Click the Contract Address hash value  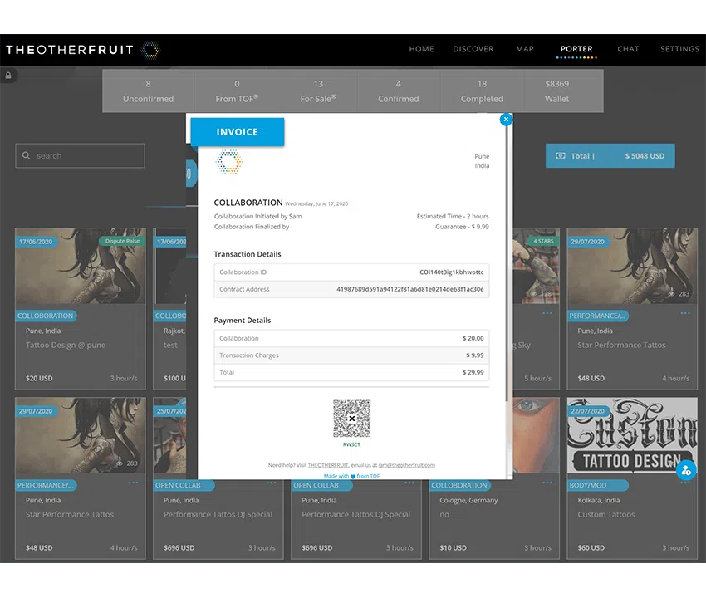410,289
